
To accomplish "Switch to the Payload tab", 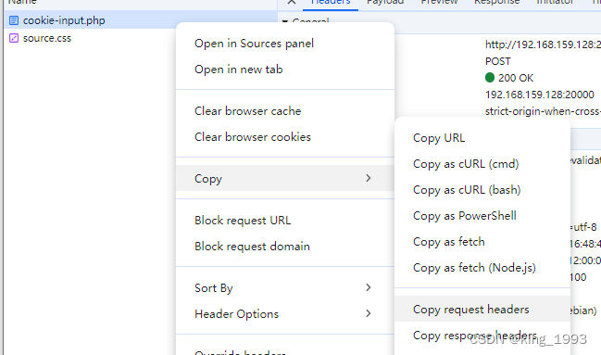I will point(385,2).
